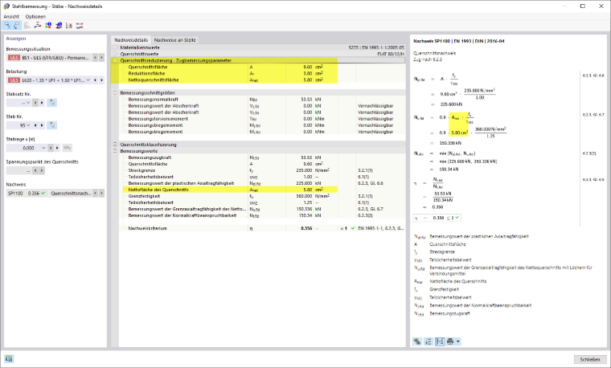
Task: Select the Bemessungstorsionsmoment row
Action: tap(262, 119)
